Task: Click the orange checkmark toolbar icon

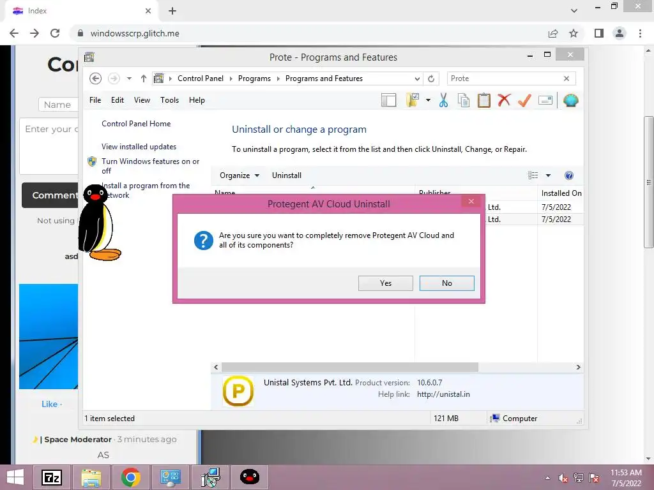Action: point(524,100)
